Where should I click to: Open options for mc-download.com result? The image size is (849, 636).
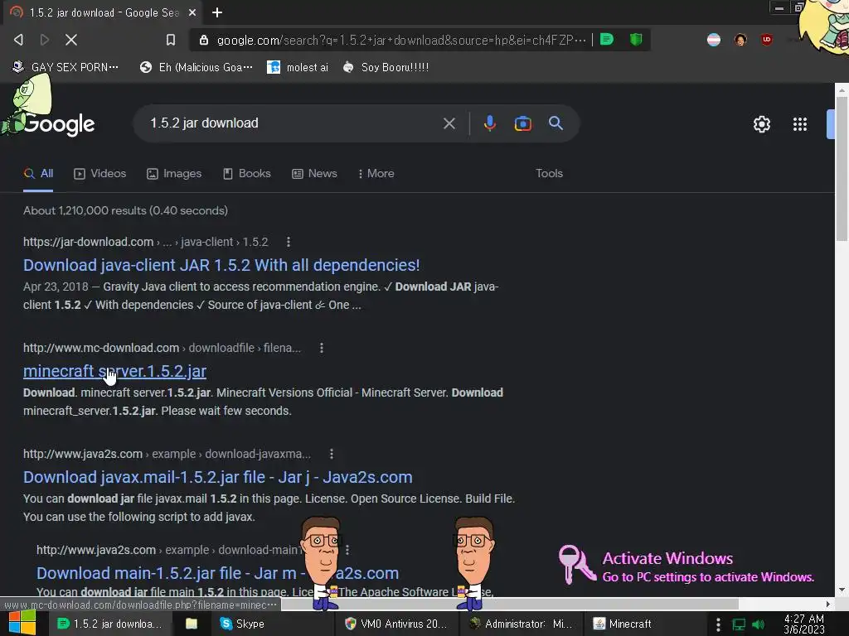[321, 348]
